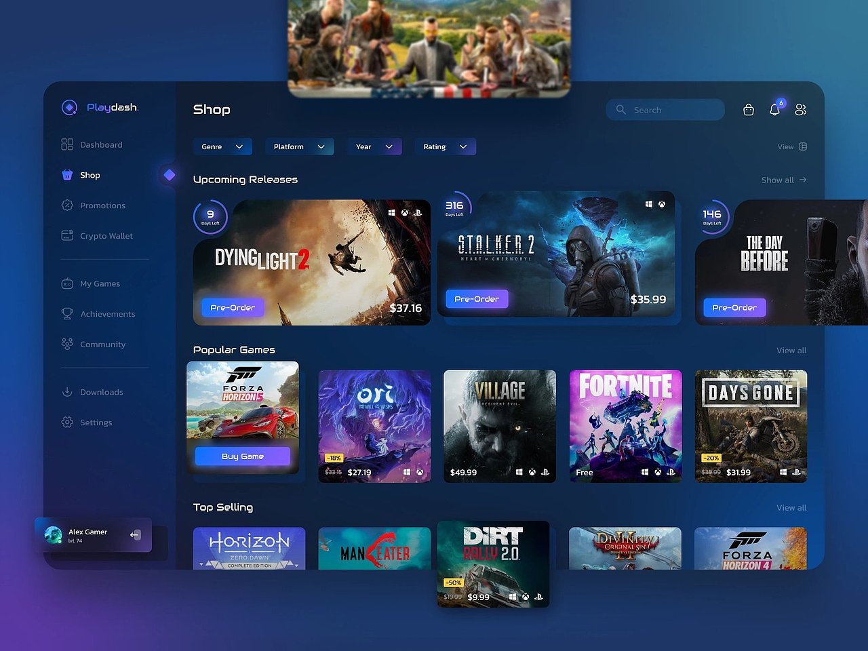Pre-Order Stalker 2
Viewport: 868px width, 651px height.
[x=477, y=299]
